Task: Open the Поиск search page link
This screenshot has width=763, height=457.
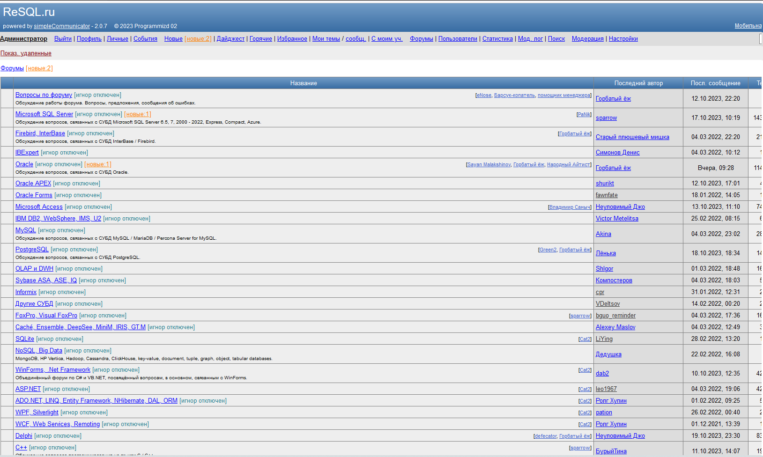Action: [556, 39]
